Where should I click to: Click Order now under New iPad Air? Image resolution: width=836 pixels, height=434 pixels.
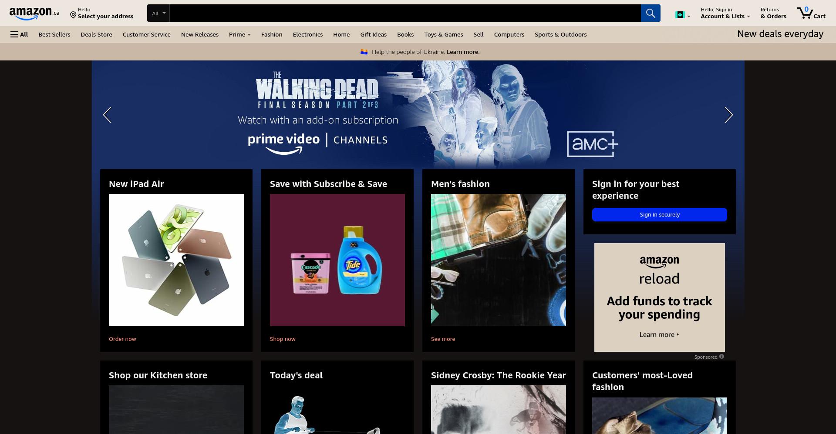(x=122, y=339)
